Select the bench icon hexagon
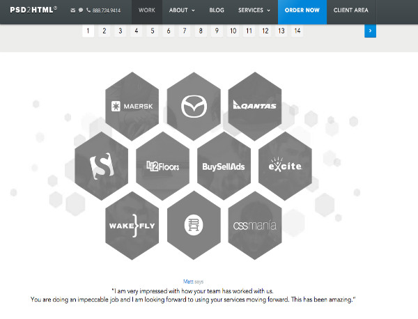The height and width of the screenshot is (319, 418). [194, 226]
